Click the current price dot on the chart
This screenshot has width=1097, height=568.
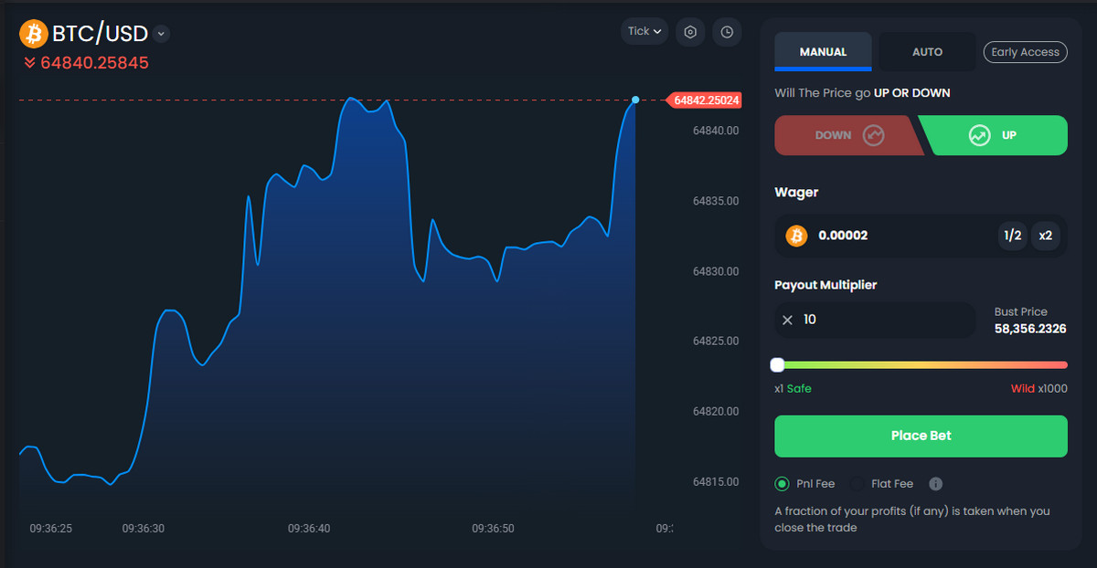[x=635, y=100]
